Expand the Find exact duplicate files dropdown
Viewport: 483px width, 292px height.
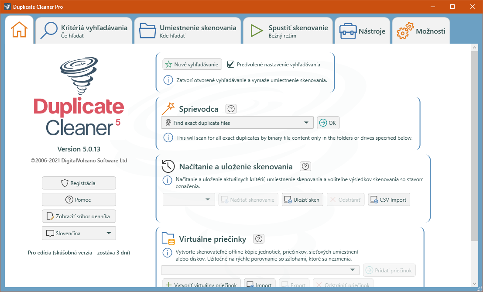coord(237,123)
